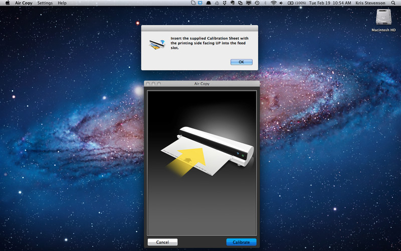Click the close button of Air Copy window
This screenshot has width=401, height=251.
click(148, 84)
